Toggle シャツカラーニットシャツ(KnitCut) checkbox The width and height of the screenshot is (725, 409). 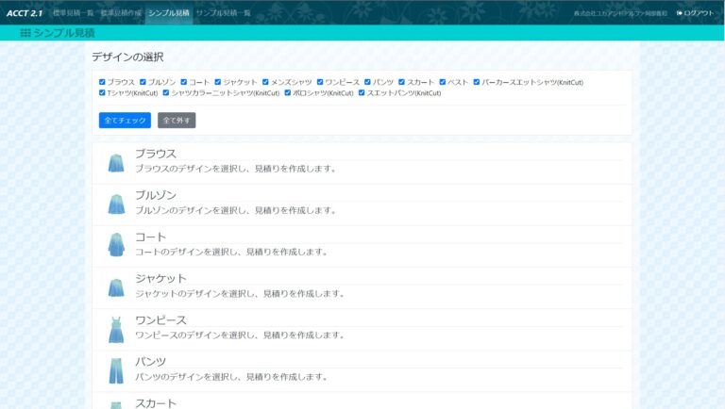(x=166, y=92)
